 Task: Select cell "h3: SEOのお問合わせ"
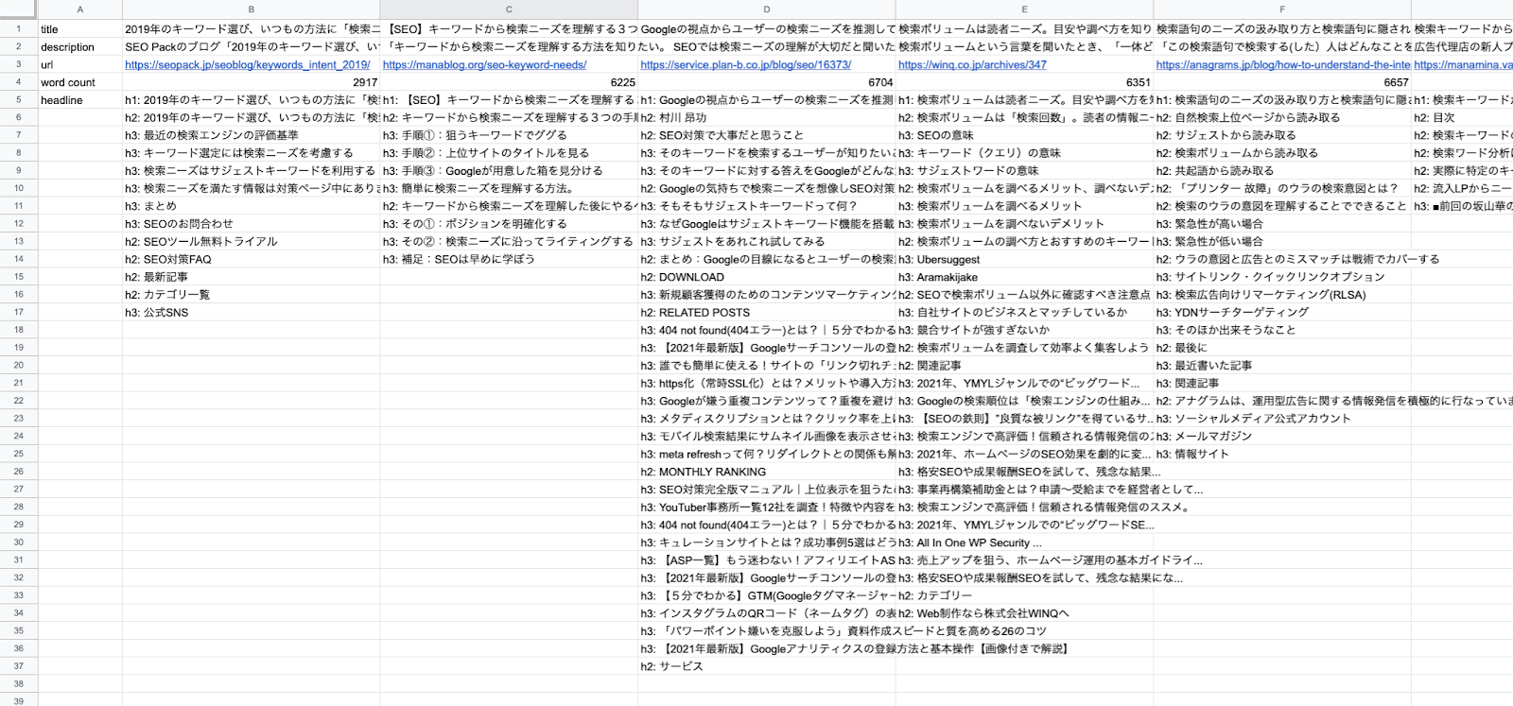point(252,224)
